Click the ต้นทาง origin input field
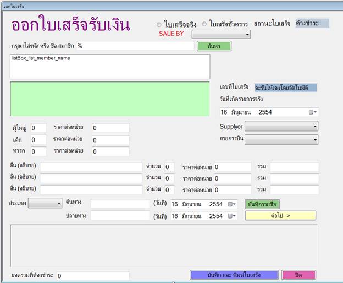The width and height of the screenshot is (343, 283). [x=120, y=204]
